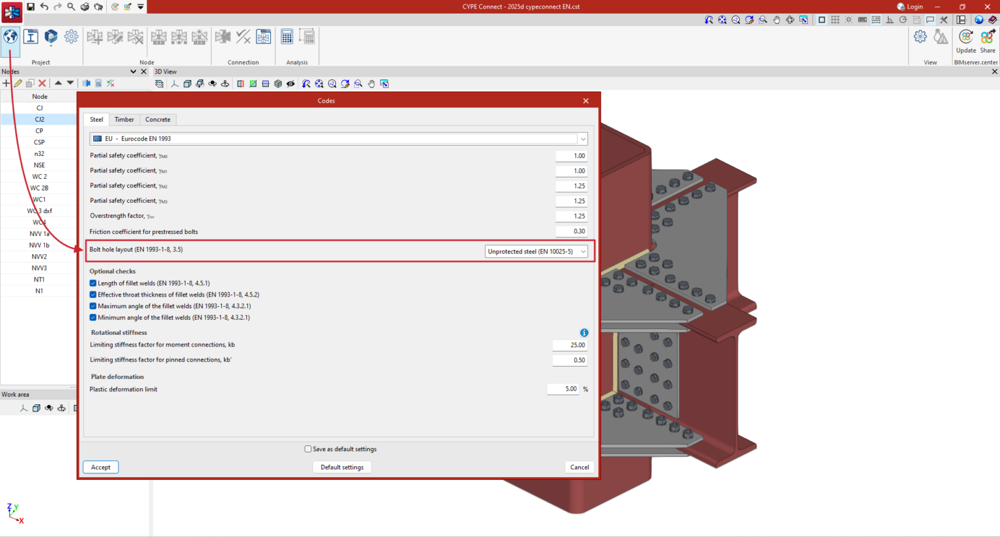Image resolution: width=1000 pixels, height=537 pixels.
Task: Open the project Settings gear in the Project group
Action: click(x=70, y=36)
